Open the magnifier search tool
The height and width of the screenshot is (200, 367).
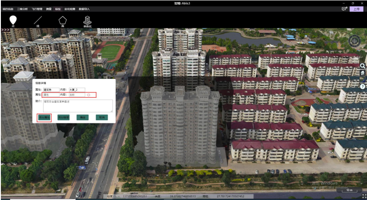[363, 66]
